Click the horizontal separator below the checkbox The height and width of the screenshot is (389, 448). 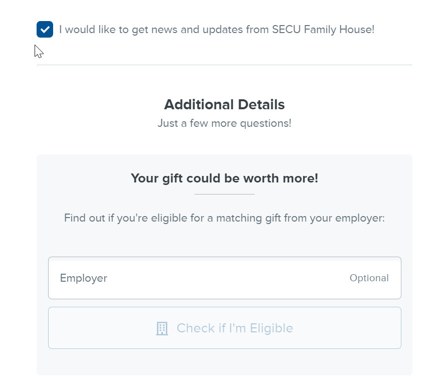coord(224,65)
